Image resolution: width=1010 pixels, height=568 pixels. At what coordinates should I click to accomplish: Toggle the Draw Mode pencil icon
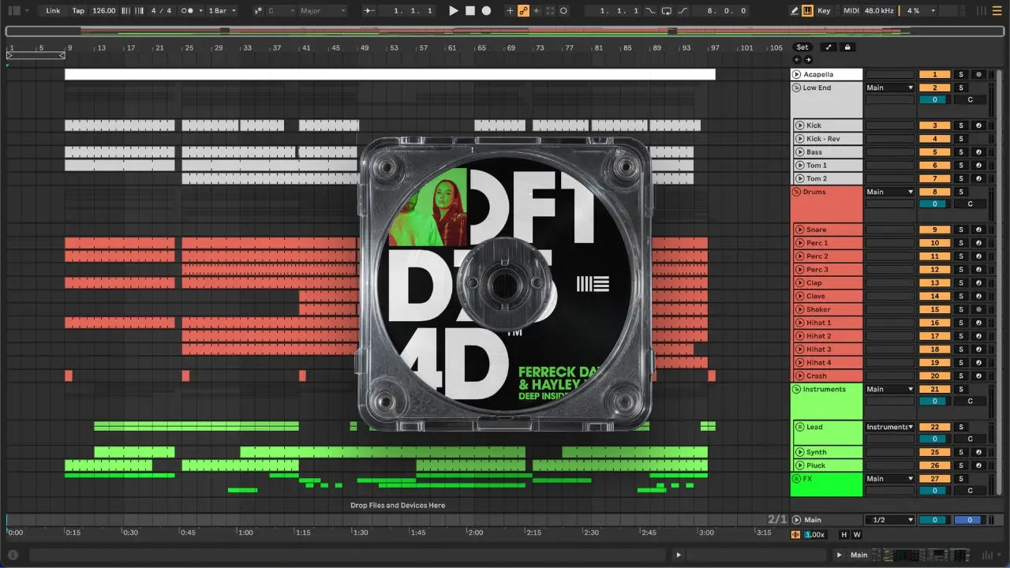(795, 11)
